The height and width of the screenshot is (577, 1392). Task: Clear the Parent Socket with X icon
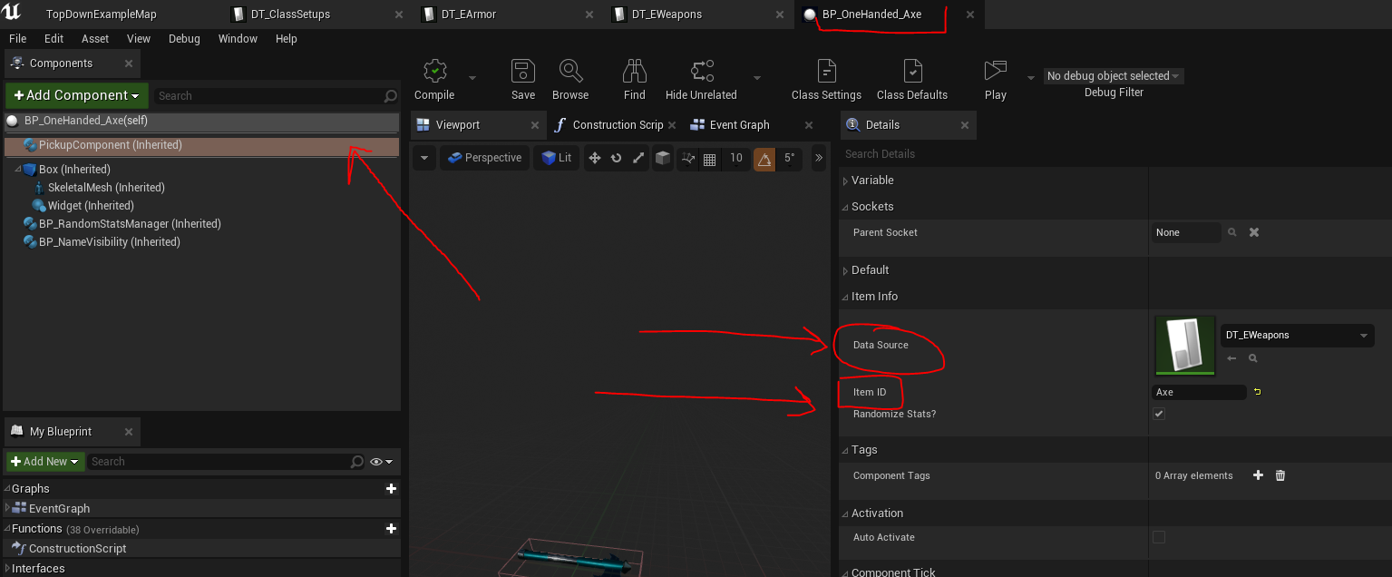click(1254, 232)
